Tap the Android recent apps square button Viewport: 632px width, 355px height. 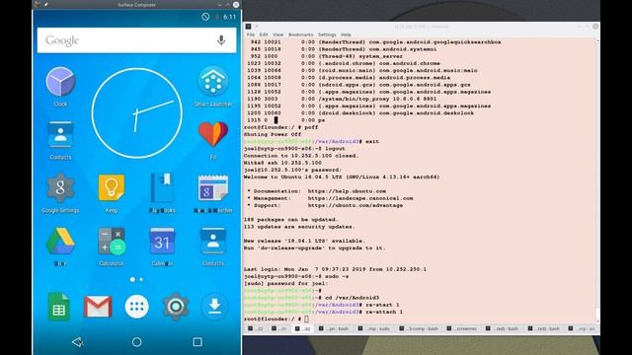[x=197, y=342]
